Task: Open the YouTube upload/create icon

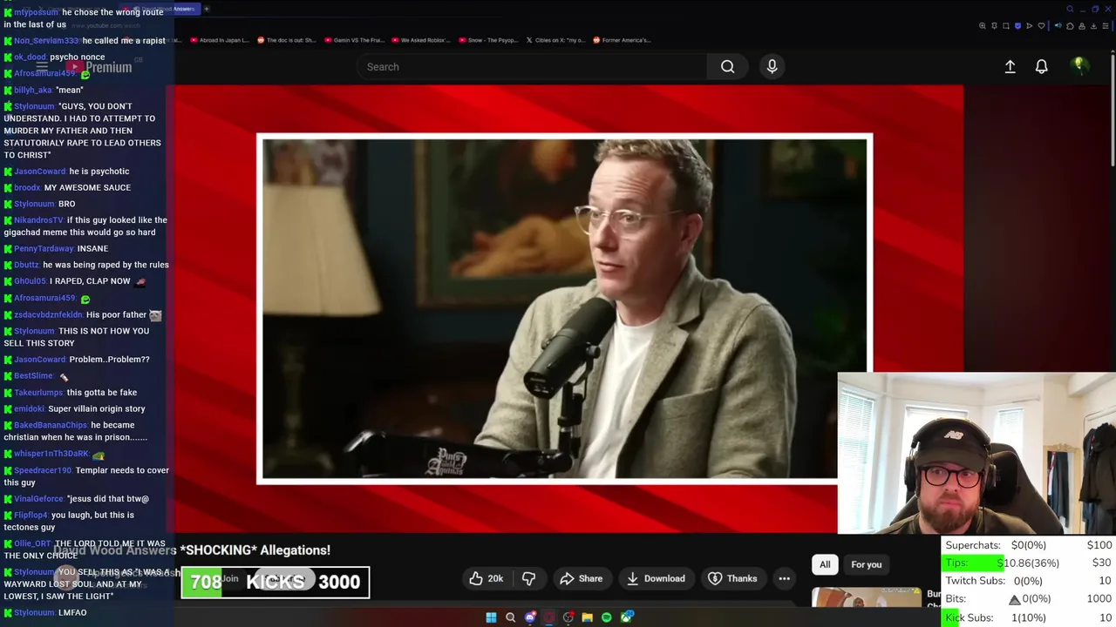Action: pos(1010,66)
